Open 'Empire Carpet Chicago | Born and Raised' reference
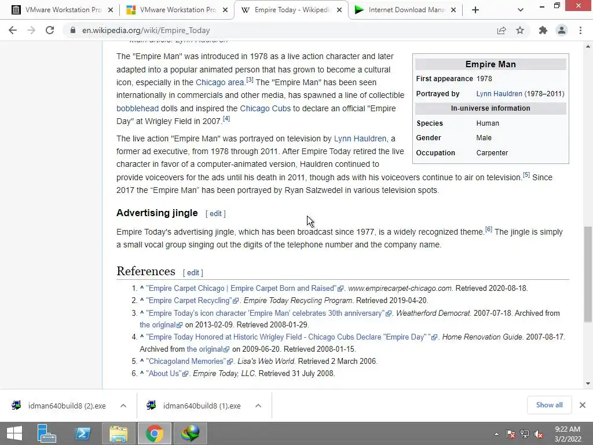Image resolution: width=593 pixels, height=445 pixels. point(241,289)
